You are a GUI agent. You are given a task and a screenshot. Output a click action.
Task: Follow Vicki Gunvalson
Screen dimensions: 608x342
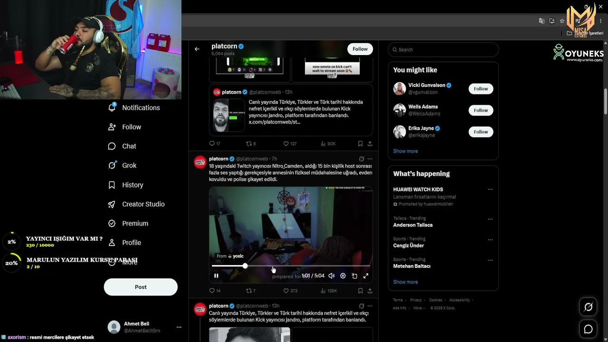481,89
